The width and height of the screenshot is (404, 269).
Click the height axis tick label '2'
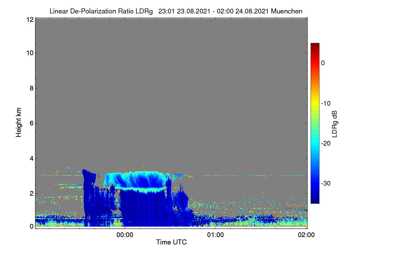pos(31,193)
